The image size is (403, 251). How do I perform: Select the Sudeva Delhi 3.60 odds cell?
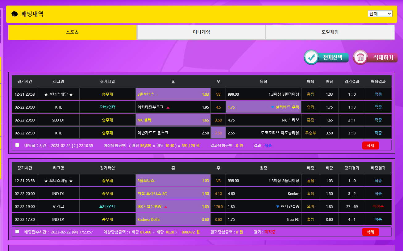173,219
